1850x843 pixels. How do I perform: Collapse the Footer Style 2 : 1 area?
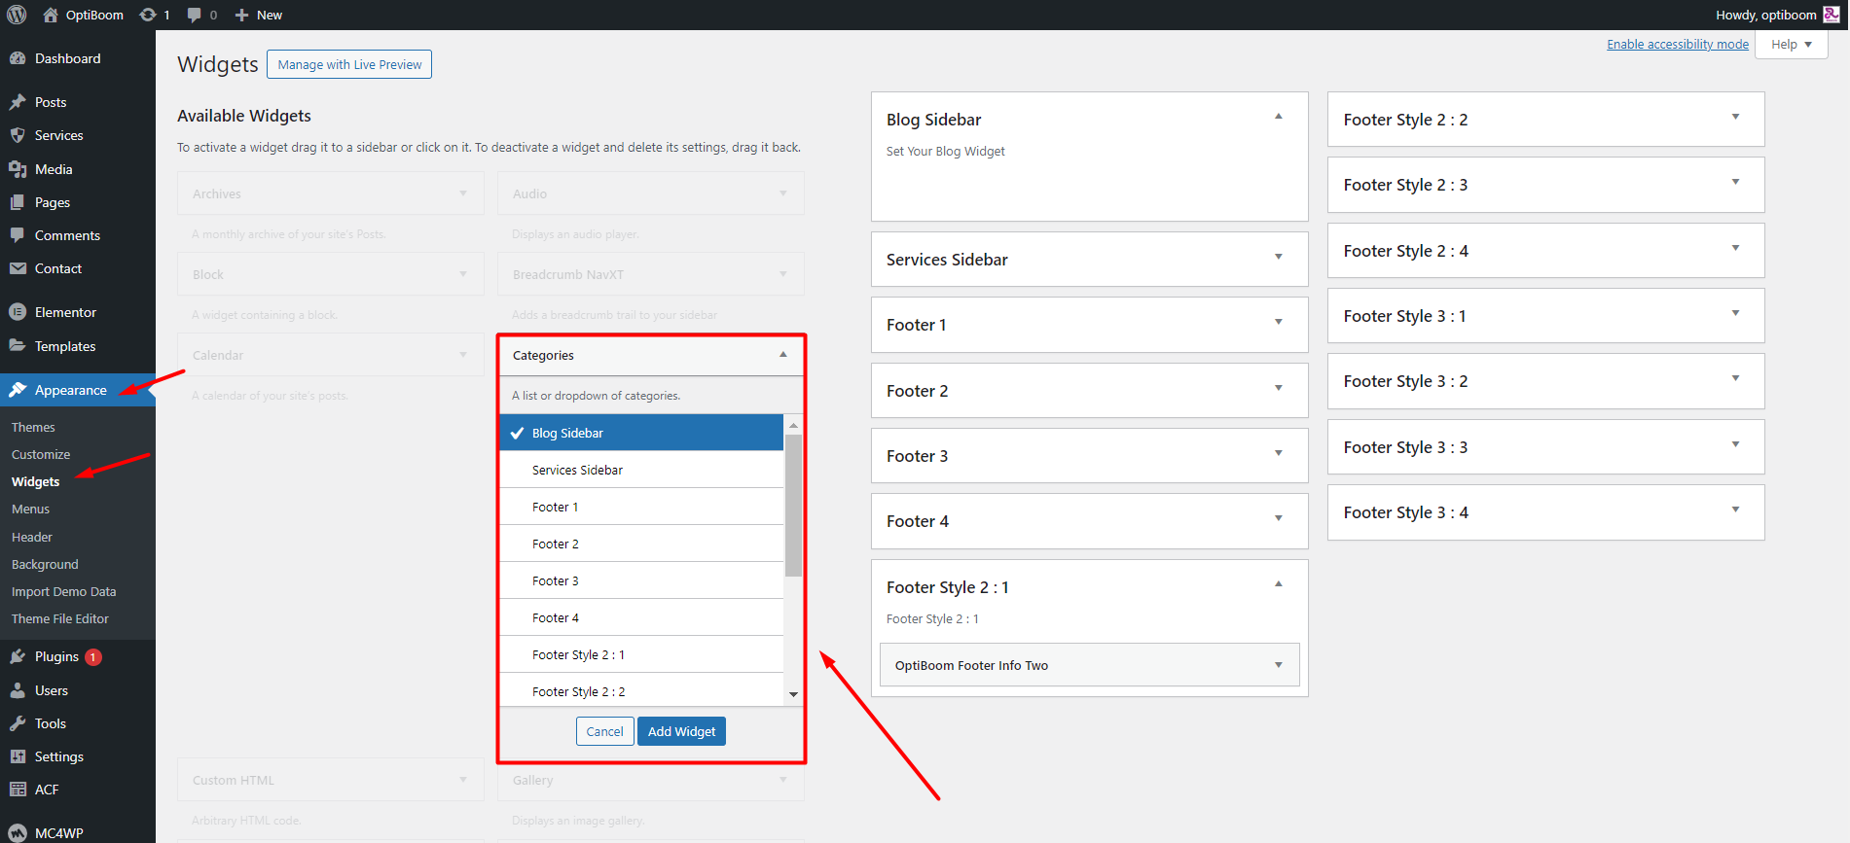(x=1279, y=584)
